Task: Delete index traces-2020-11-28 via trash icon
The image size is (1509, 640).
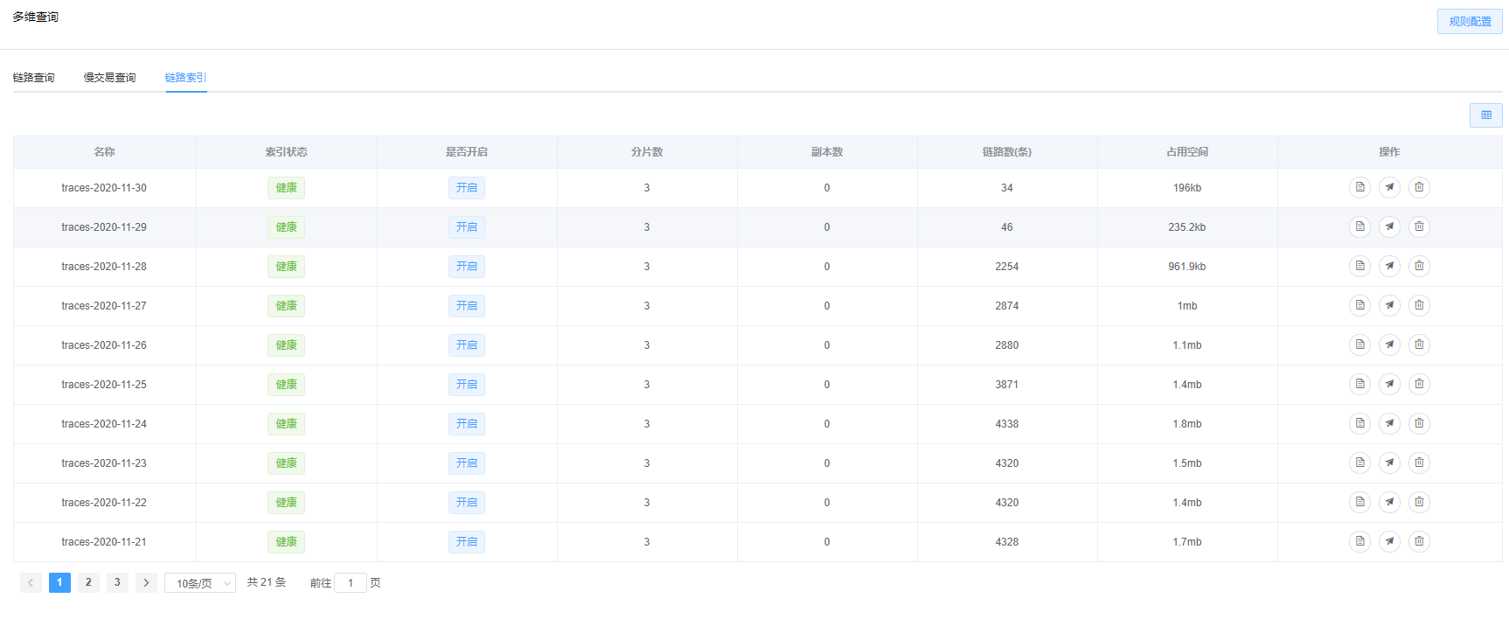Action: tap(1419, 266)
